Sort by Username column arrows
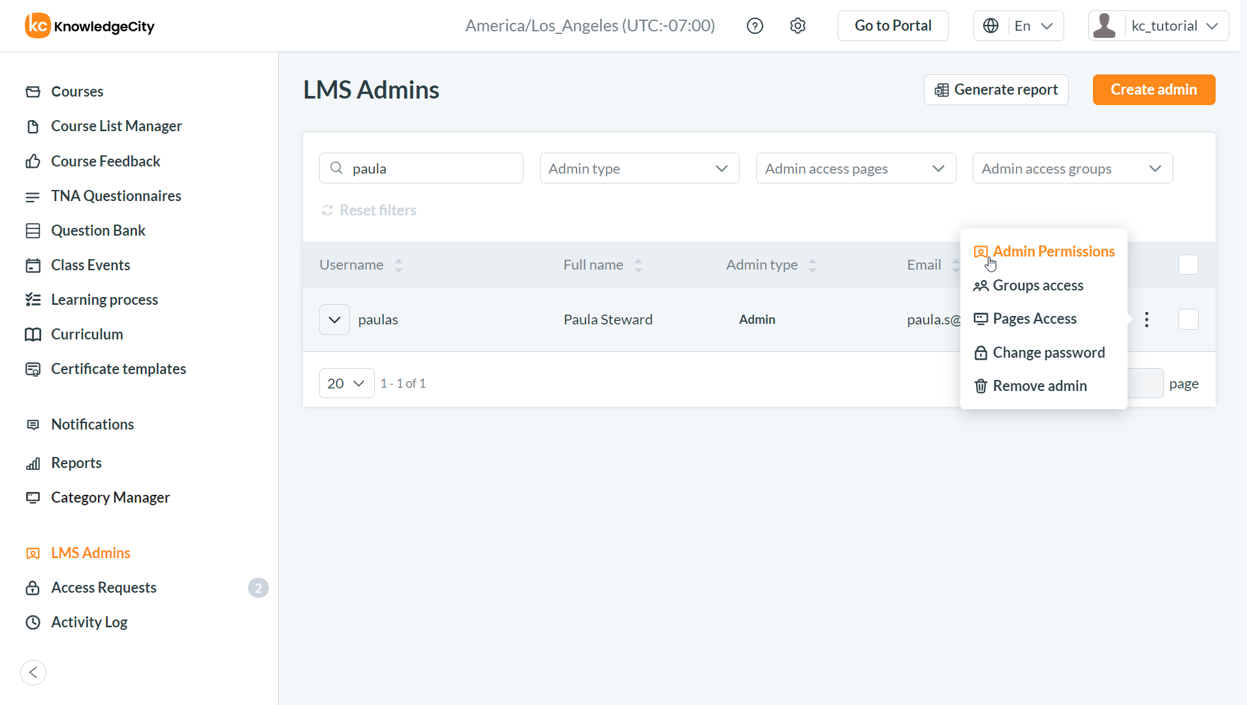The width and height of the screenshot is (1247, 705). coord(398,265)
